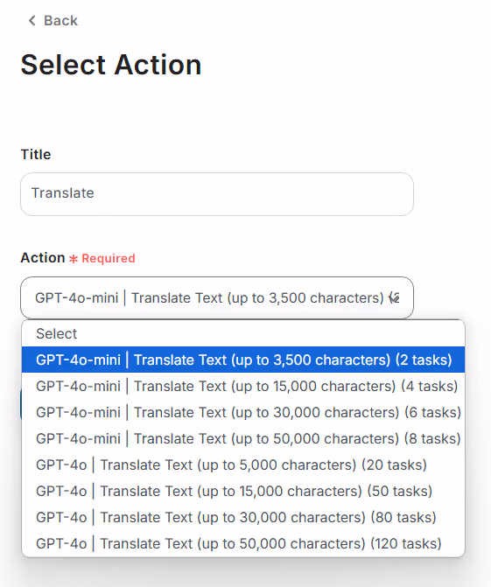
Task: Click the red Required asterisk icon
Action: (x=74, y=259)
